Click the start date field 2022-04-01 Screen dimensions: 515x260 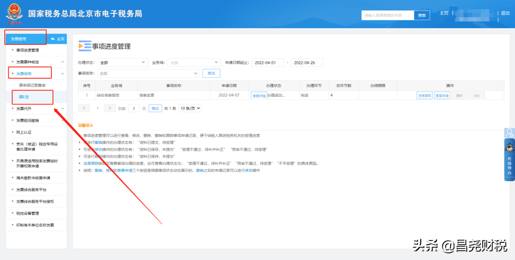coord(268,62)
